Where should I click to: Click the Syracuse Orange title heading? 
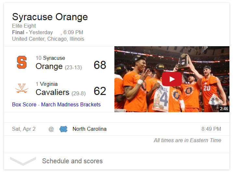click(x=50, y=17)
